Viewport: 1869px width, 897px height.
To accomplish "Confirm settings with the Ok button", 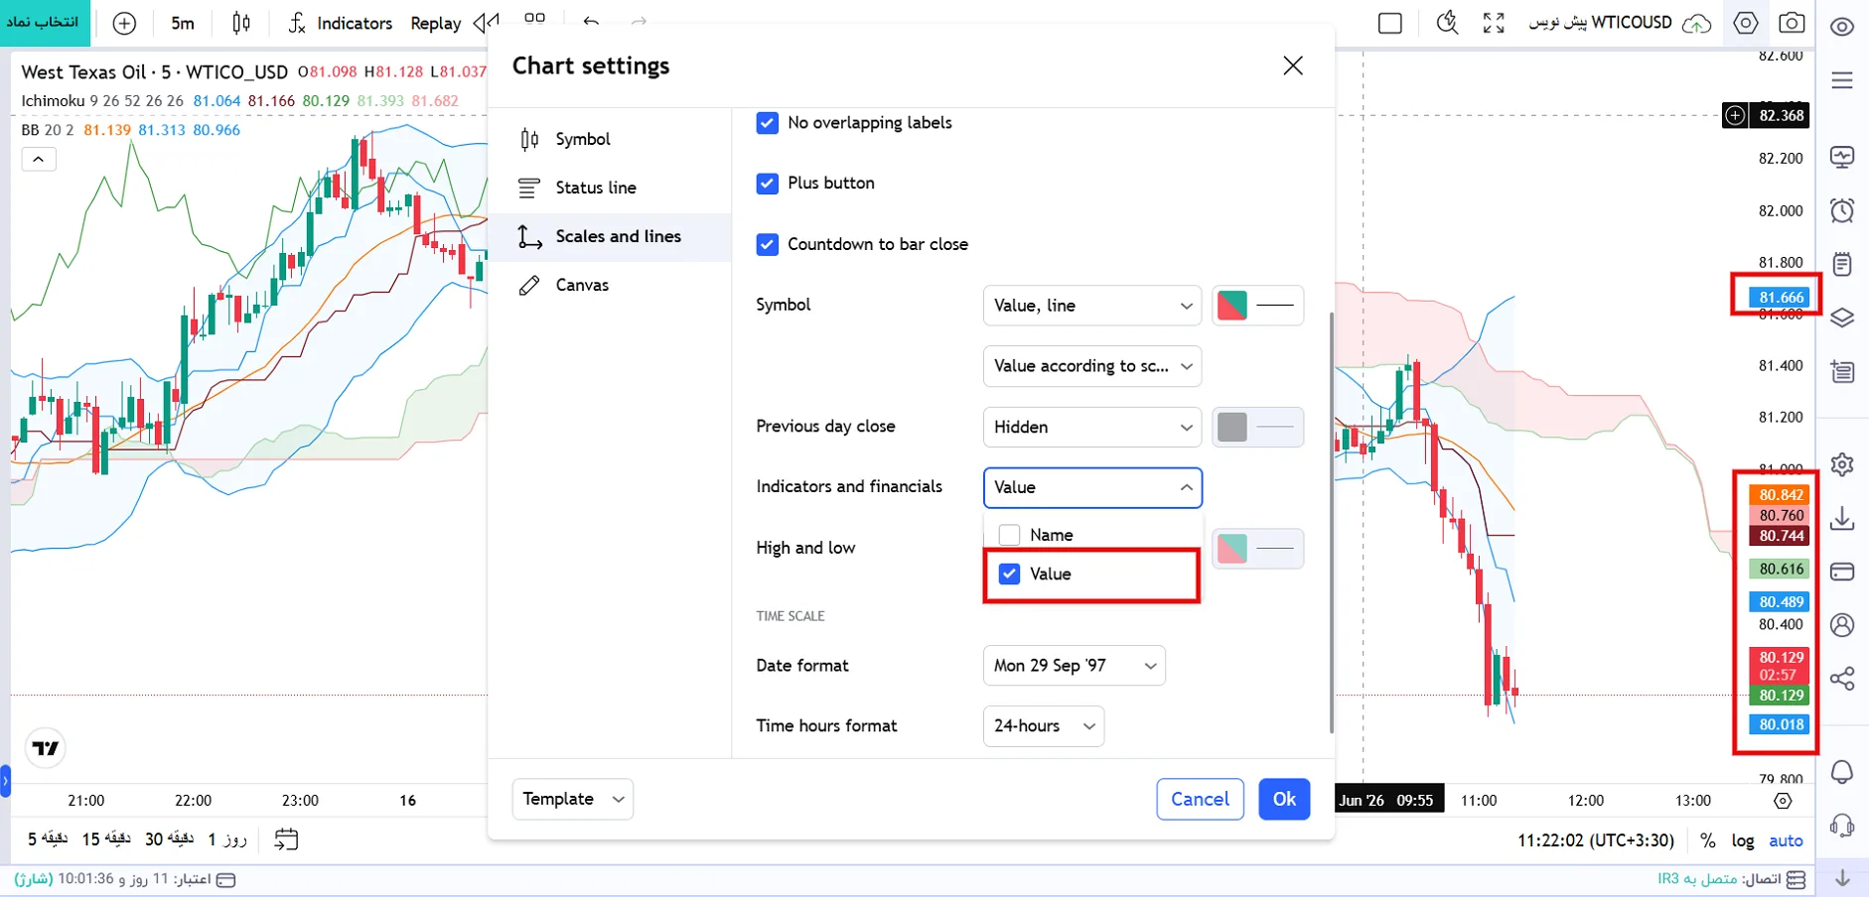I will (x=1284, y=799).
